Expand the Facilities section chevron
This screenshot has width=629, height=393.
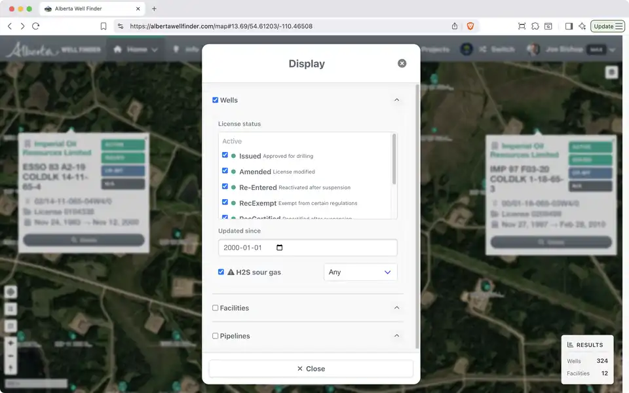click(396, 308)
